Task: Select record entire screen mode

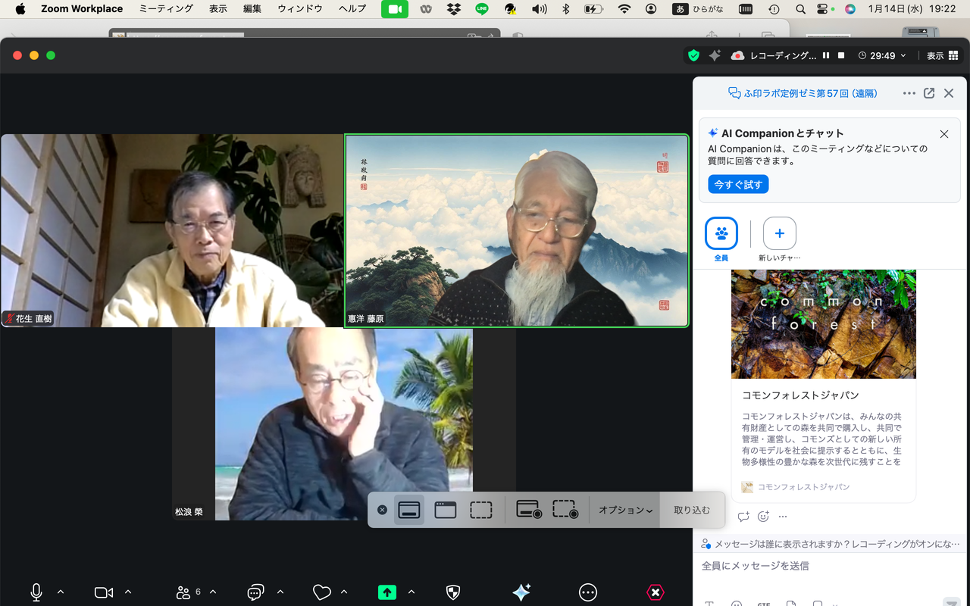Action: click(529, 510)
